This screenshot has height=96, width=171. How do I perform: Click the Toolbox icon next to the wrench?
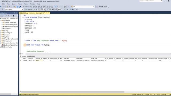pos(102,7)
